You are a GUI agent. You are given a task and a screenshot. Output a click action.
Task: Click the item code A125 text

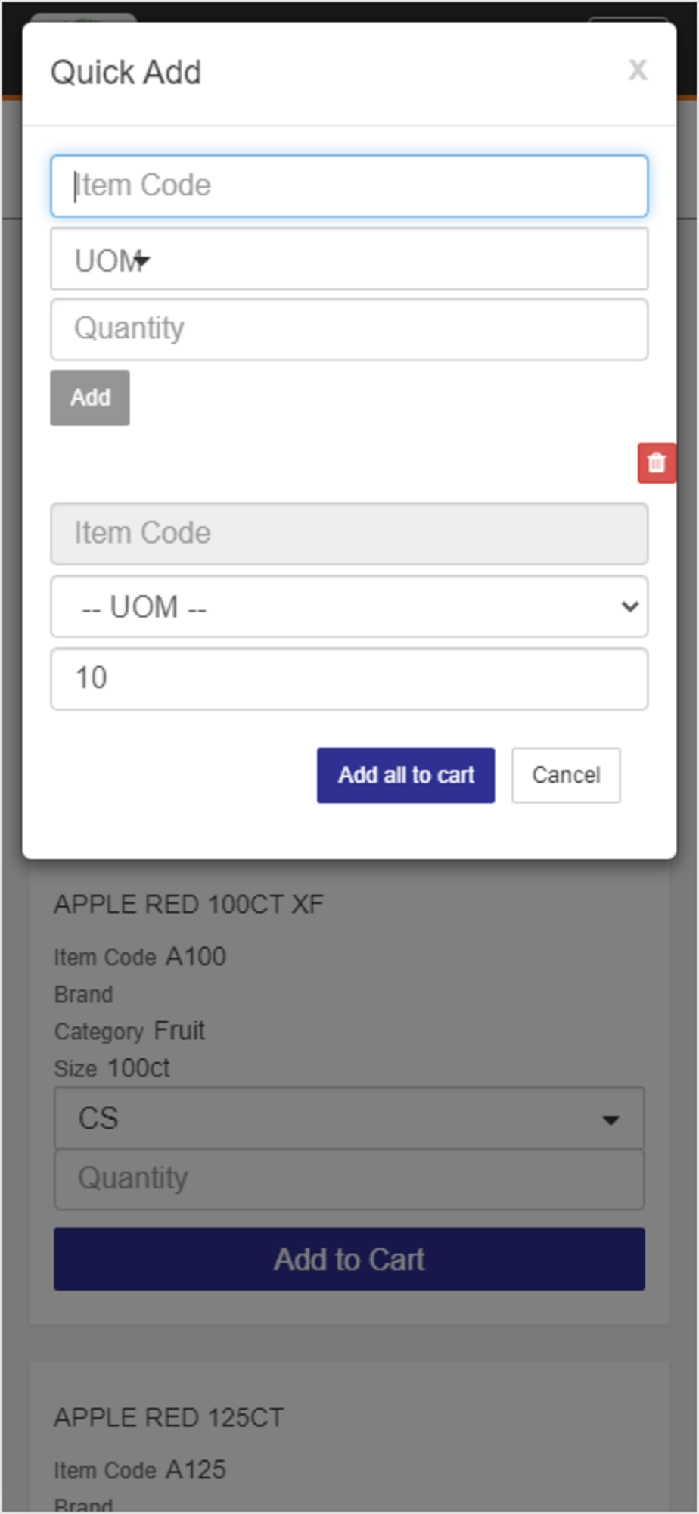point(196,1470)
